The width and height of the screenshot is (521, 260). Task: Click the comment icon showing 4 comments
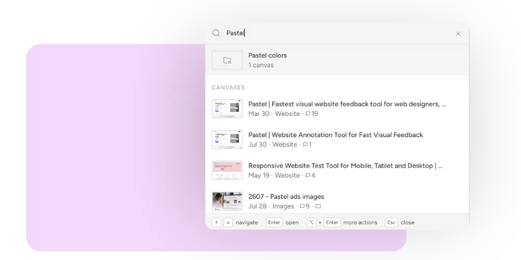[308, 175]
